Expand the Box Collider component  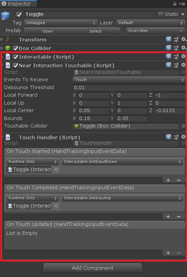2,48
